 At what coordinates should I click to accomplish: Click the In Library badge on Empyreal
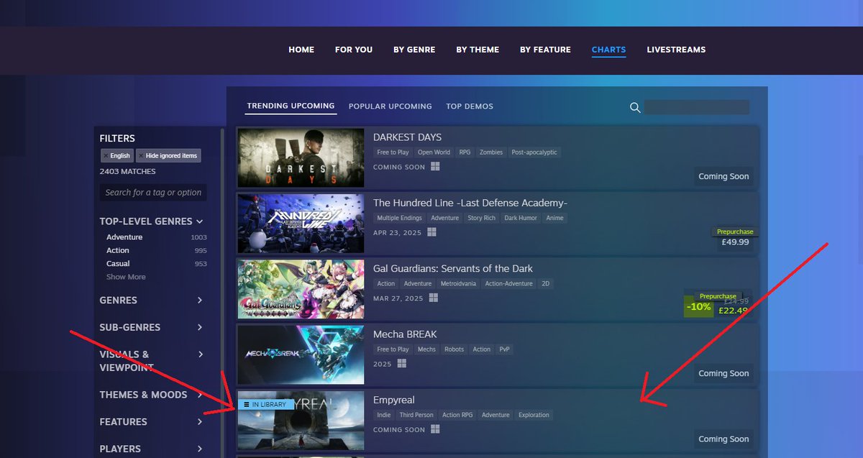265,404
